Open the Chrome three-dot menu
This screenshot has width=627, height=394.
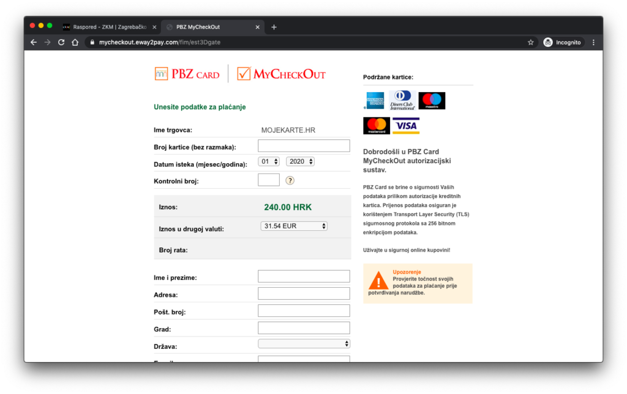593,42
